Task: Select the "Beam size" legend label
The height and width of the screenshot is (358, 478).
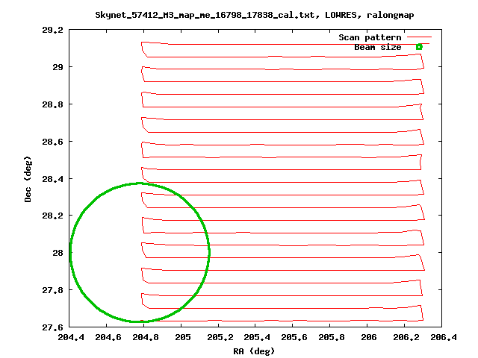Action: coord(378,47)
